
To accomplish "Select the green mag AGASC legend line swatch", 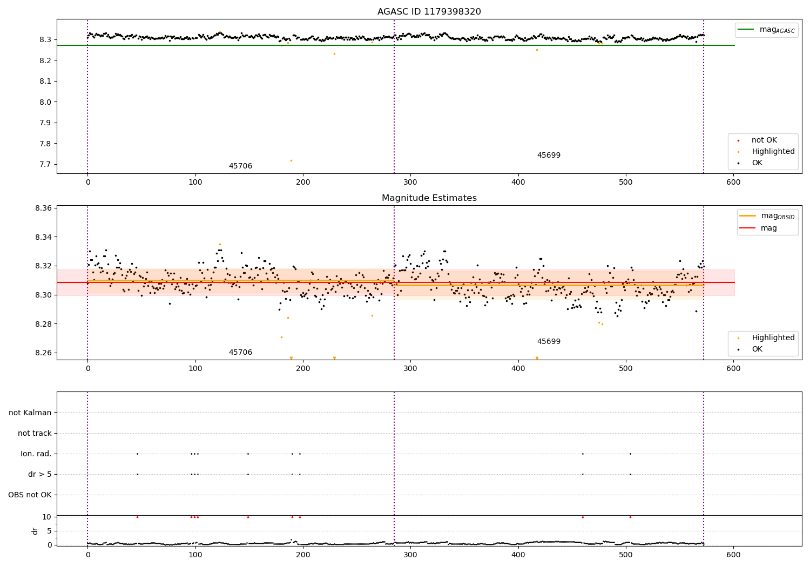I will point(746,30).
